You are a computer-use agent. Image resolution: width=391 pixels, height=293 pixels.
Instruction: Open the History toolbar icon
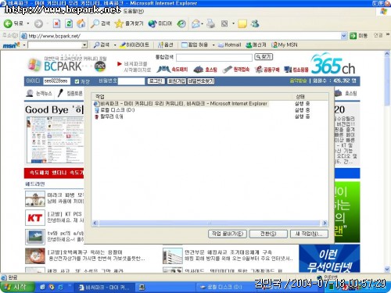181,24
